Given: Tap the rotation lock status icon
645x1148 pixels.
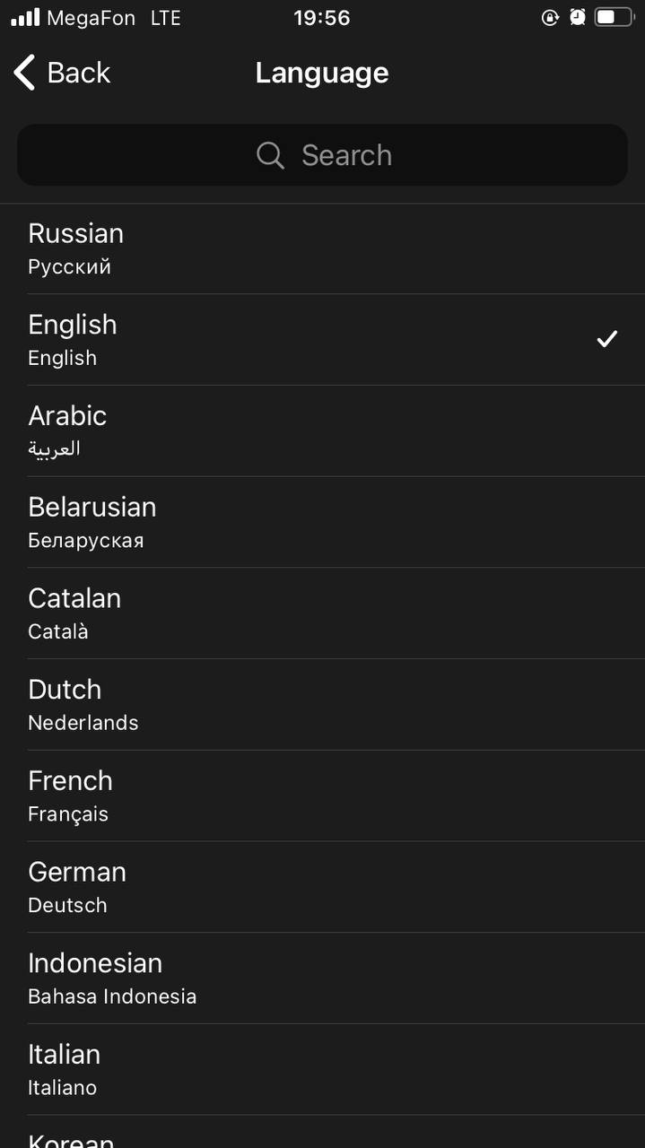Looking at the screenshot, I should coord(551,17).
